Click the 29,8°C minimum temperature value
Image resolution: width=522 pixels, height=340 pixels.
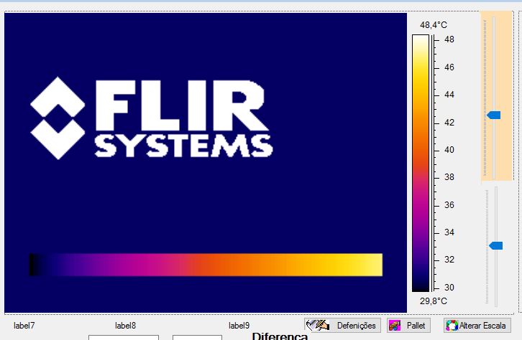coord(434,301)
